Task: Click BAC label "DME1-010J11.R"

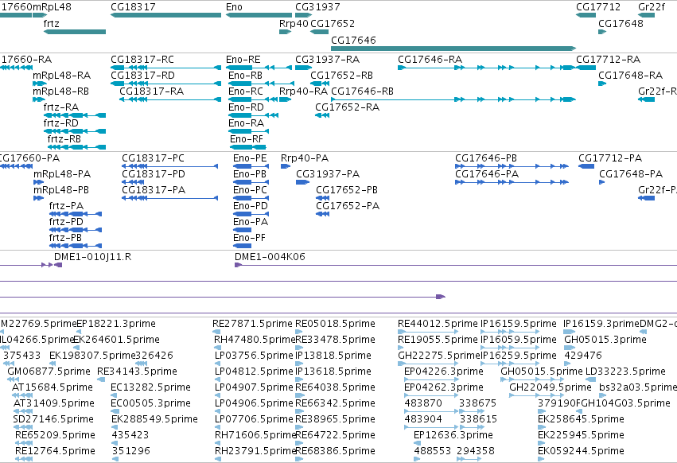Action: click(93, 257)
